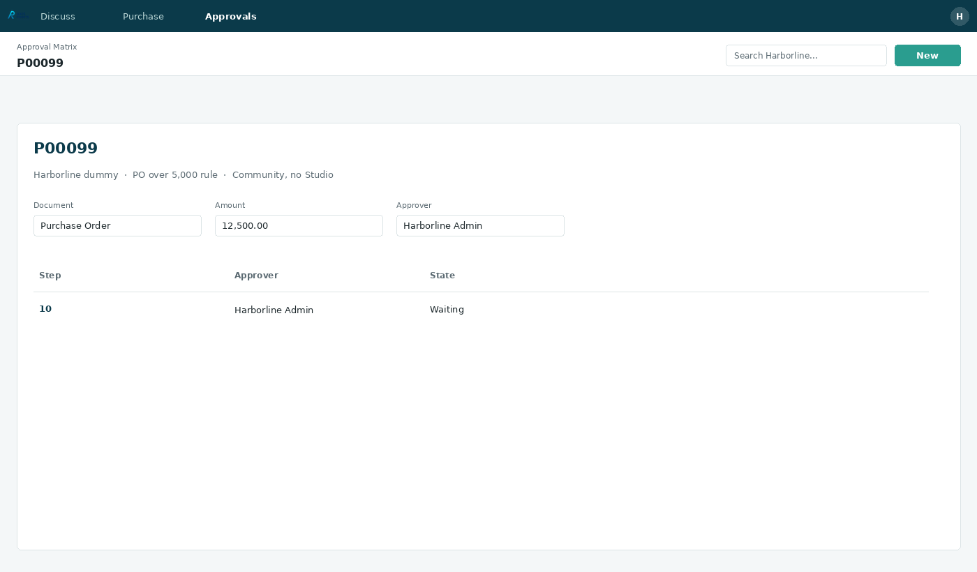Click Harborline Admin in the table row

coord(274,310)
